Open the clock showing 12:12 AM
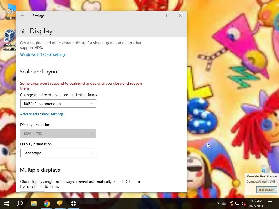The width and height of the screenshot is (279, 209). (256, 204)
